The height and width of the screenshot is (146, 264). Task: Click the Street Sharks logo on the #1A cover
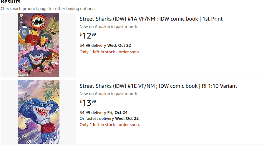[38, 21]
